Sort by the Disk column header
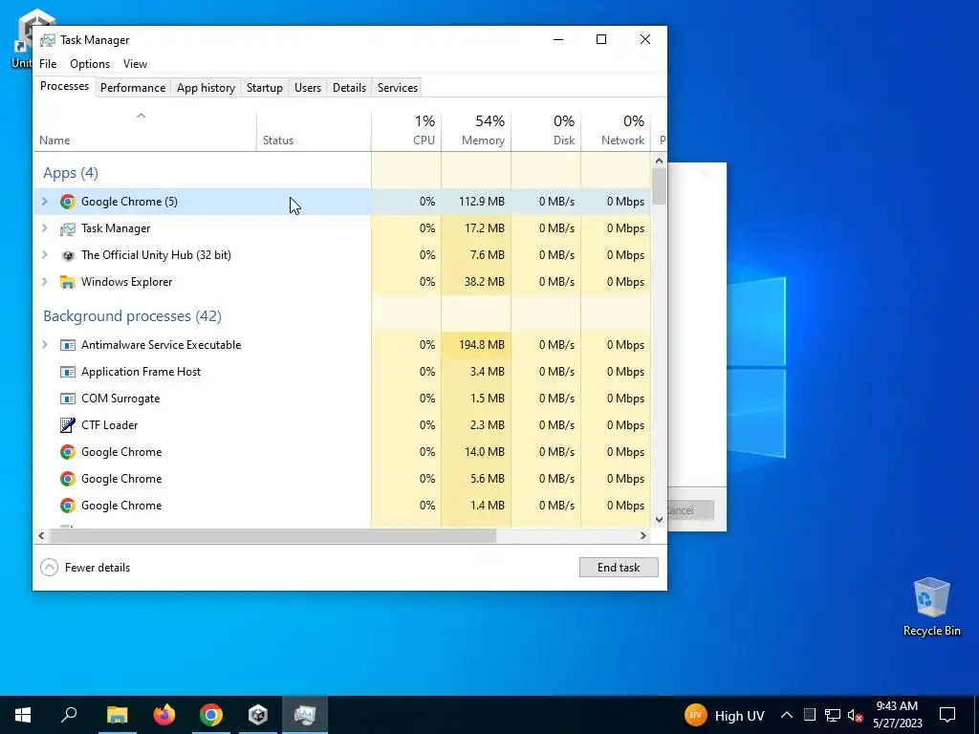The width and height of the screenshot is (979, 734). pos(546,131)
